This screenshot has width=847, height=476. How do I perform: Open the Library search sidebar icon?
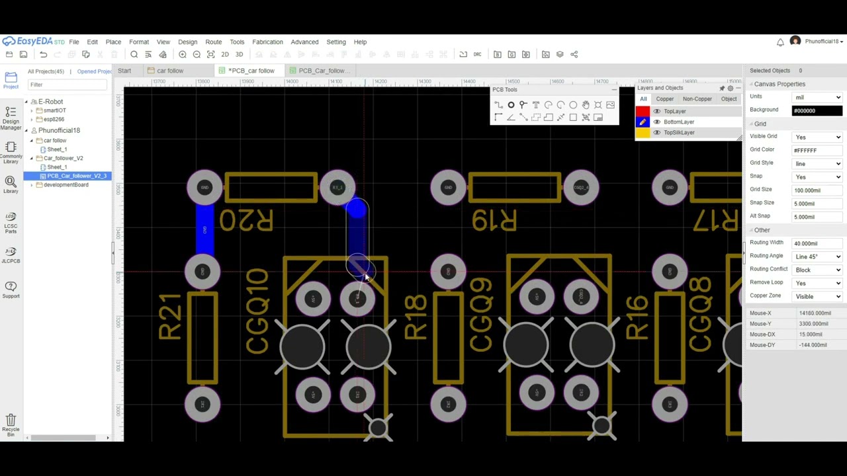coord(11,184)
